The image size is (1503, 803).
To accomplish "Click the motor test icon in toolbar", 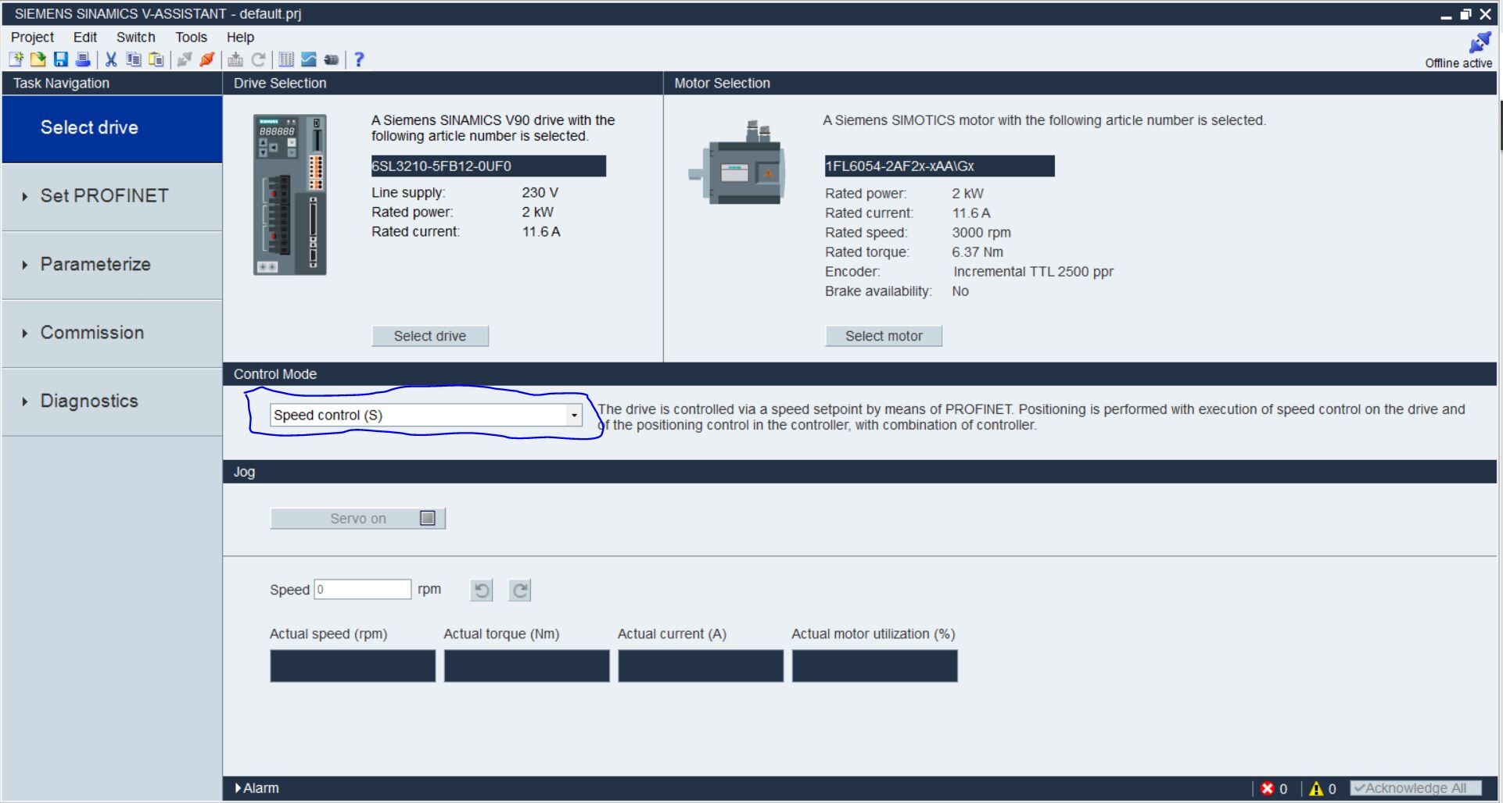I will pyautogui.click(x=332, y=59).
